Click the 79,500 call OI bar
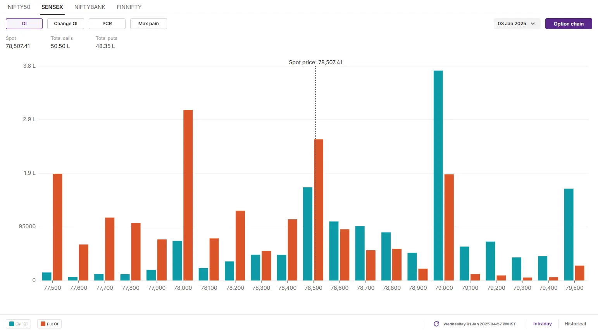 (569, 234)
